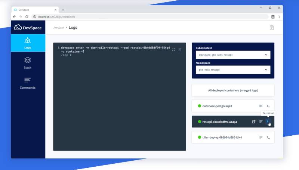The height and width of the screenshot is (170, 299).
Task: Open terminal for restapi-5b46d5df99-444g4
Action: [x=268, y=122]
